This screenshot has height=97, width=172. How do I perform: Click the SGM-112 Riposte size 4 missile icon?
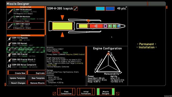tap(9, 39)
